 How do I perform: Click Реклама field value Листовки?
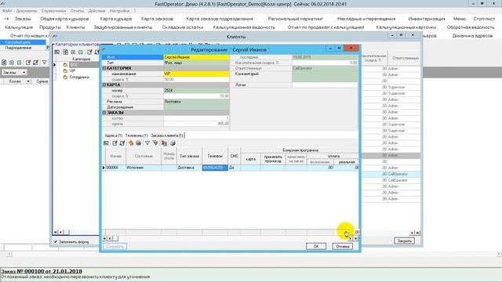[196, 102]
